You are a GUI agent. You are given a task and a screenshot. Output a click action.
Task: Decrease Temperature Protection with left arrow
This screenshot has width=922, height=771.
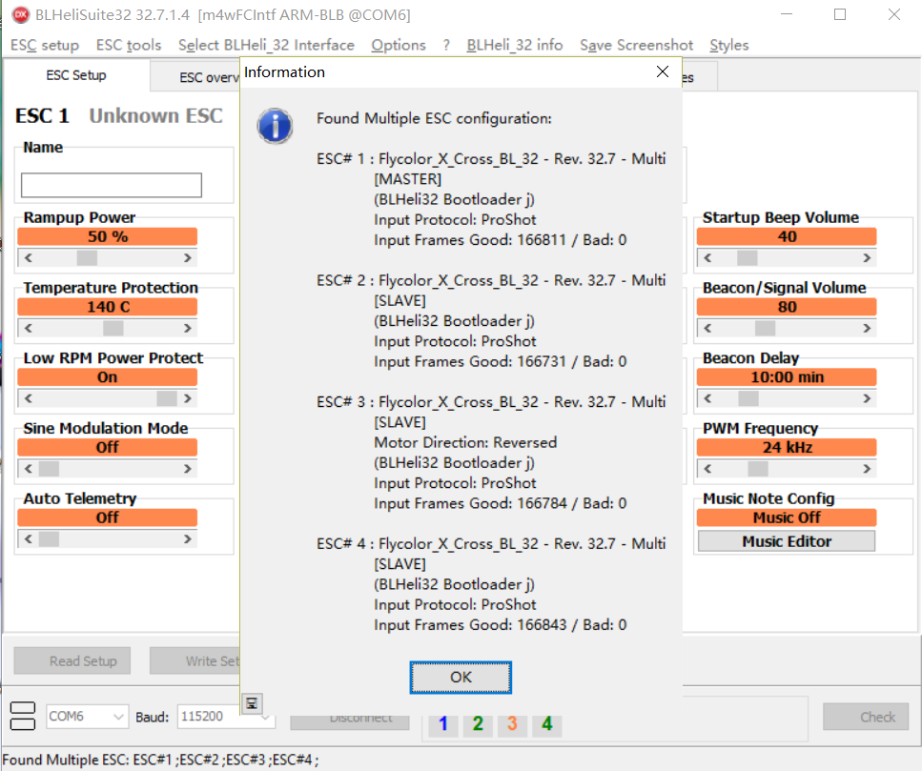coord(29,328)
